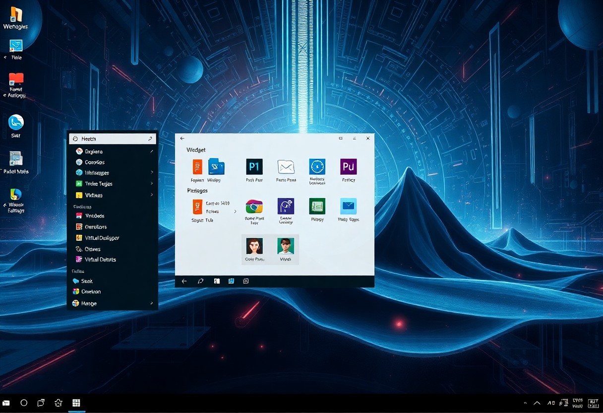Open the white envelope outline app icon
603x413 pixels.
tap(286, 167)
